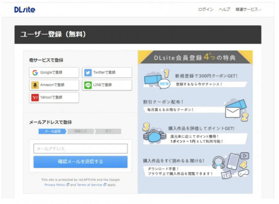Open the ヘルプ link
This screenshot has width=279, height=204.
224,9
